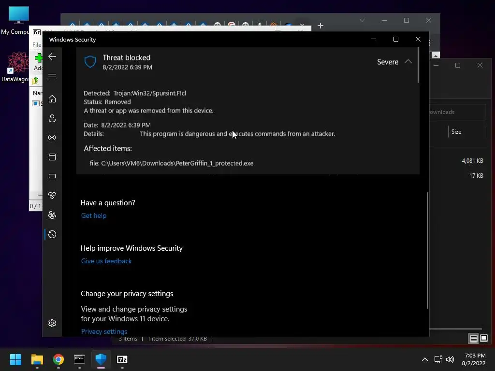Open 7-Zip from the taskbar

122,359
